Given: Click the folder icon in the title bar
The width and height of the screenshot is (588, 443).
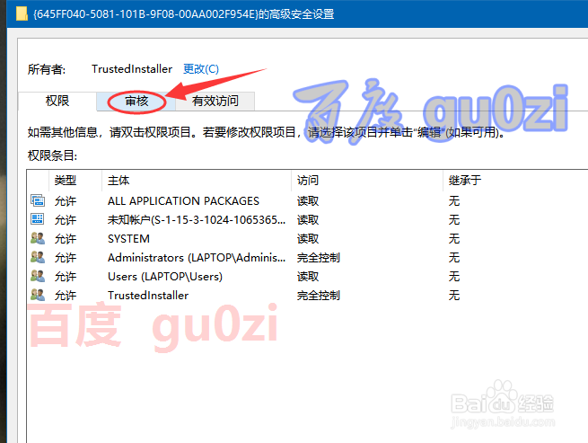Looking at the screenshot, I should tap(22, 13).
